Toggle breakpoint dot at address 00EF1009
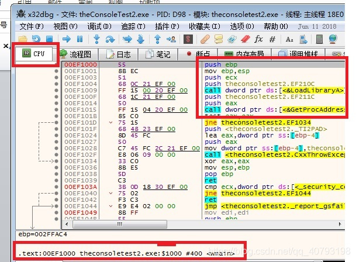This screenshot has height=262, width=356. pos(56,91)
